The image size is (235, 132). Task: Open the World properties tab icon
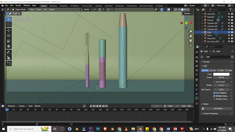[197, 74]
